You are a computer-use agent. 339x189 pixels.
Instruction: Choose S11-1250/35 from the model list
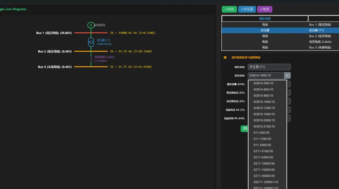[267, 139]
